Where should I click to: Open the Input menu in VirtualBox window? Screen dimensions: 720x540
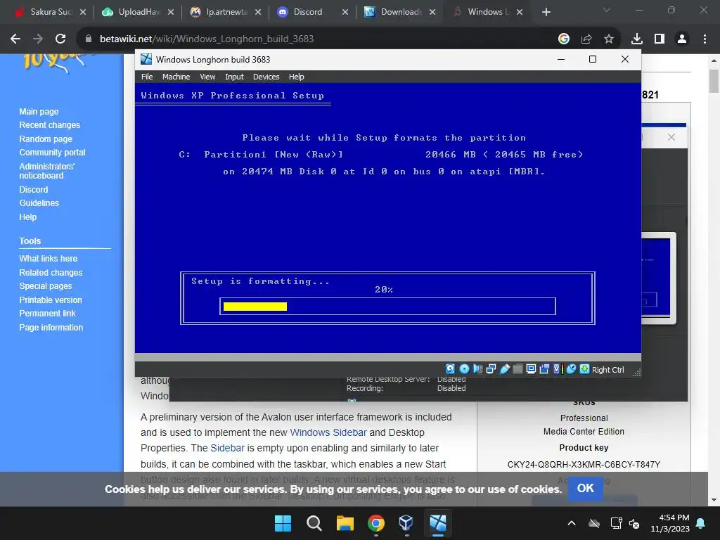click(234, 77)
